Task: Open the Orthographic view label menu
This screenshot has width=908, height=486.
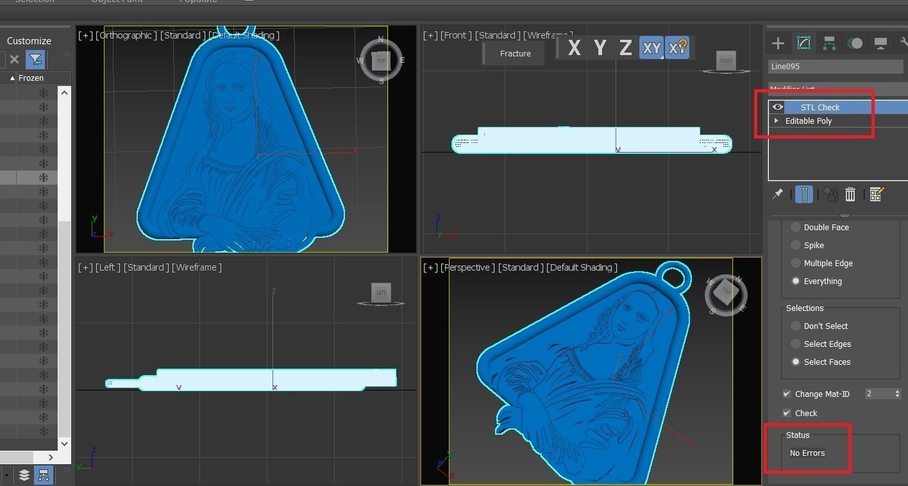Action: pos(126,35)
